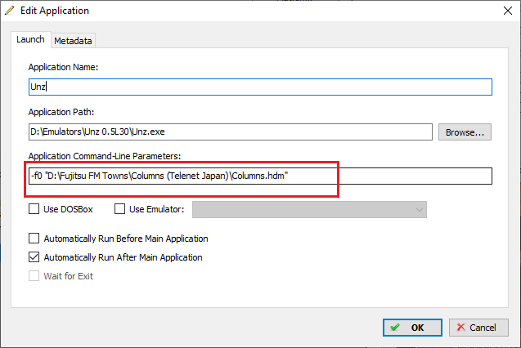Tick the Use Emulator checkbox
The image size is (521, 348).
click(x=119, y=209)
